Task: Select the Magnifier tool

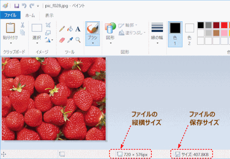Action: 78,40
